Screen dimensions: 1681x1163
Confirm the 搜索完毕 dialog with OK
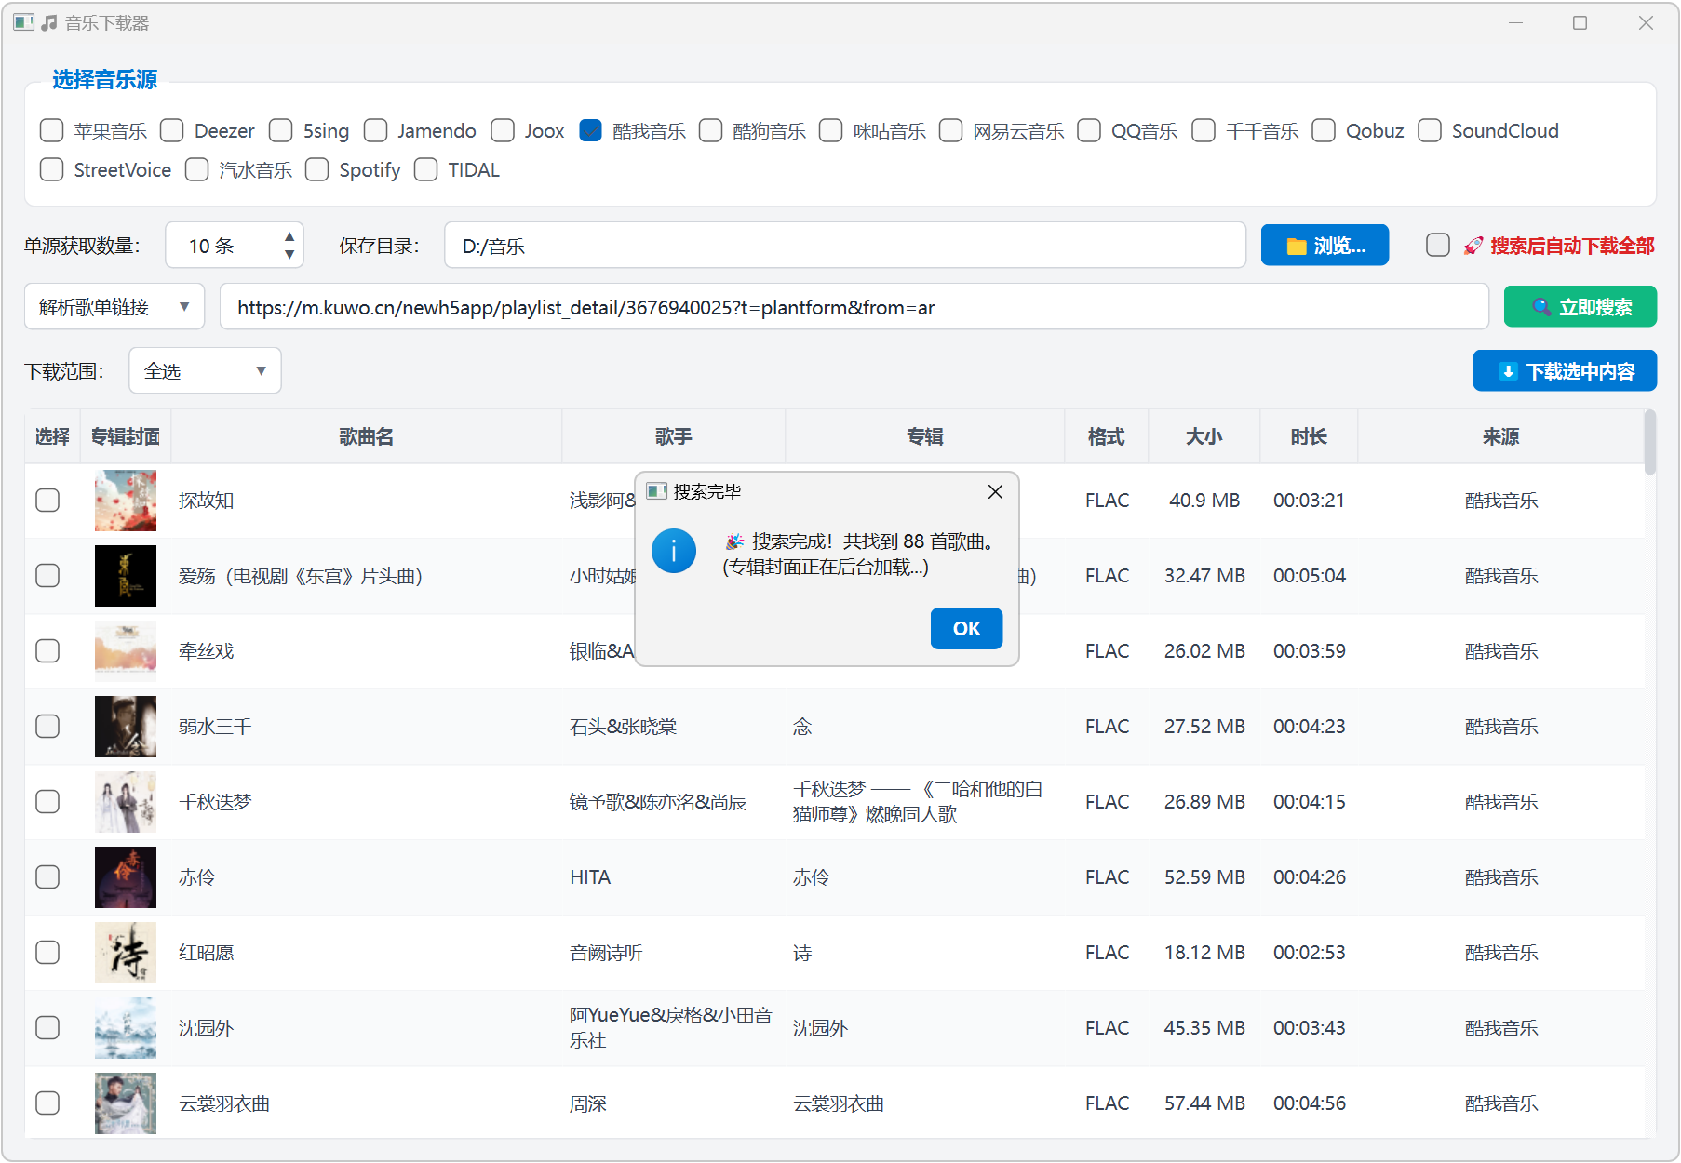click(x=966, y=629)
